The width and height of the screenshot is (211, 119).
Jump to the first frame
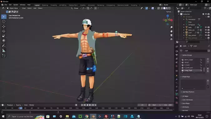click(x=82, y=105)
